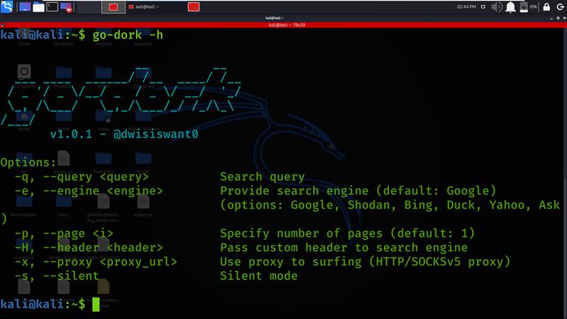Click the -p, --page <i> option
Screen dimensions: 567x319
pyautogui.click(x=63, y=233)
